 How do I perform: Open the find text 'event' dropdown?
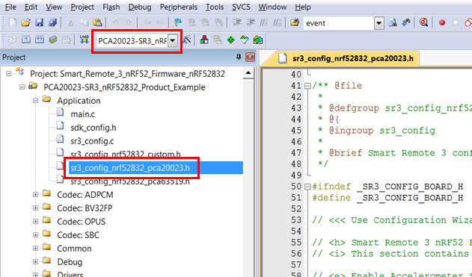(x=379, y=23)
